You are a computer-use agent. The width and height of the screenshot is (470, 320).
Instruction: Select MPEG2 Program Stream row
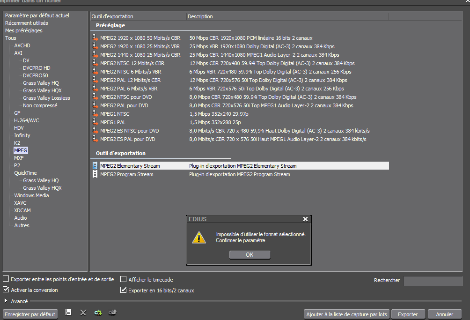click(x=241, y=174)
